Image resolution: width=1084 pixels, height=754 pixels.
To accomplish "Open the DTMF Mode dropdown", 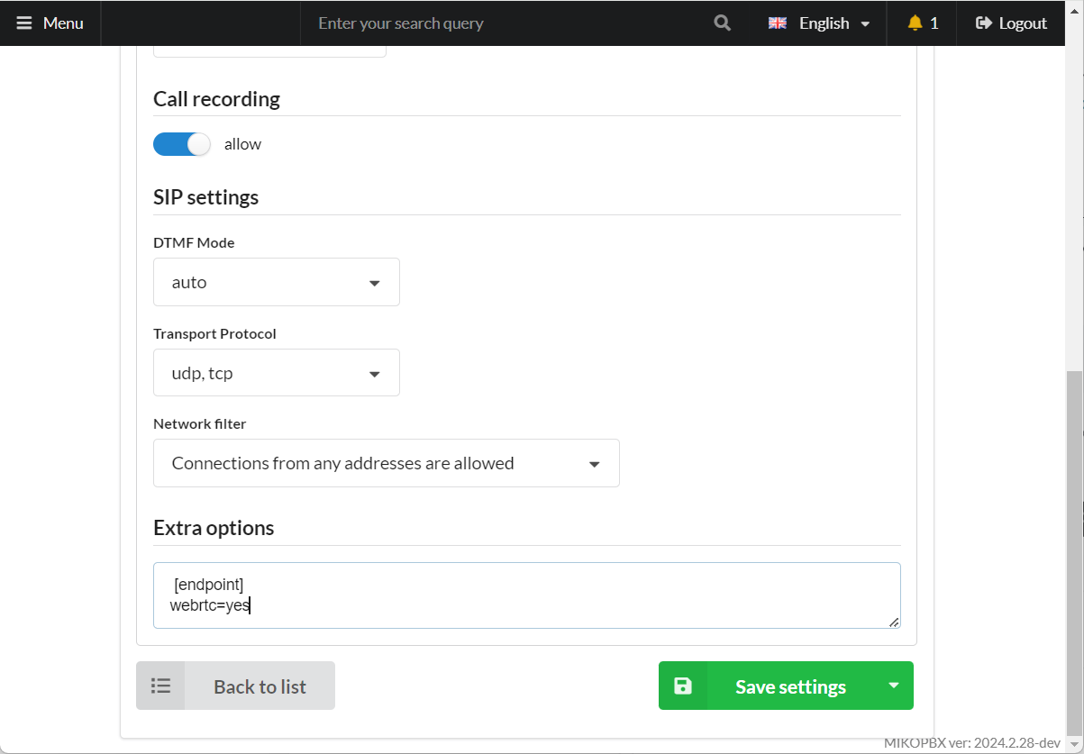I will 276,283.
